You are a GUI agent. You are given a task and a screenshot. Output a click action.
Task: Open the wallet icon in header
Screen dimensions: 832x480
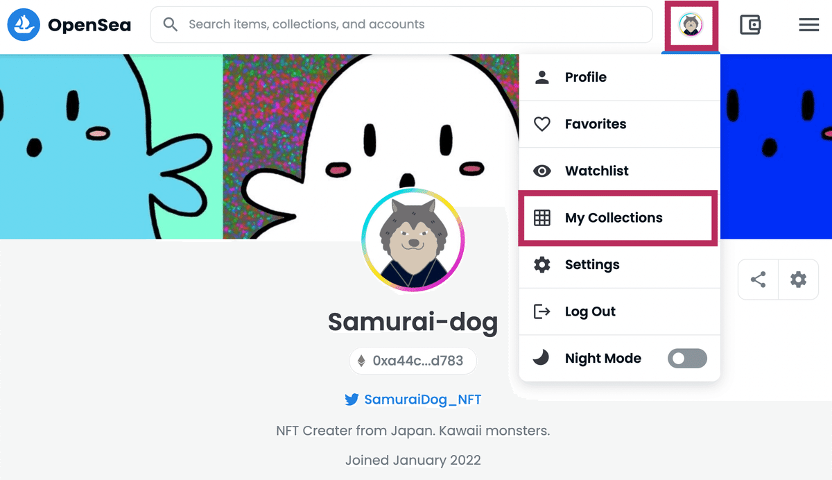point(750,26)
